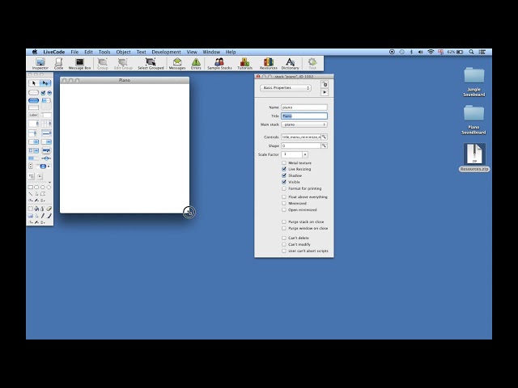Open the Window menu
This screenshot has width=518, height=388.
pyautogui.click(x=211, y=52)
